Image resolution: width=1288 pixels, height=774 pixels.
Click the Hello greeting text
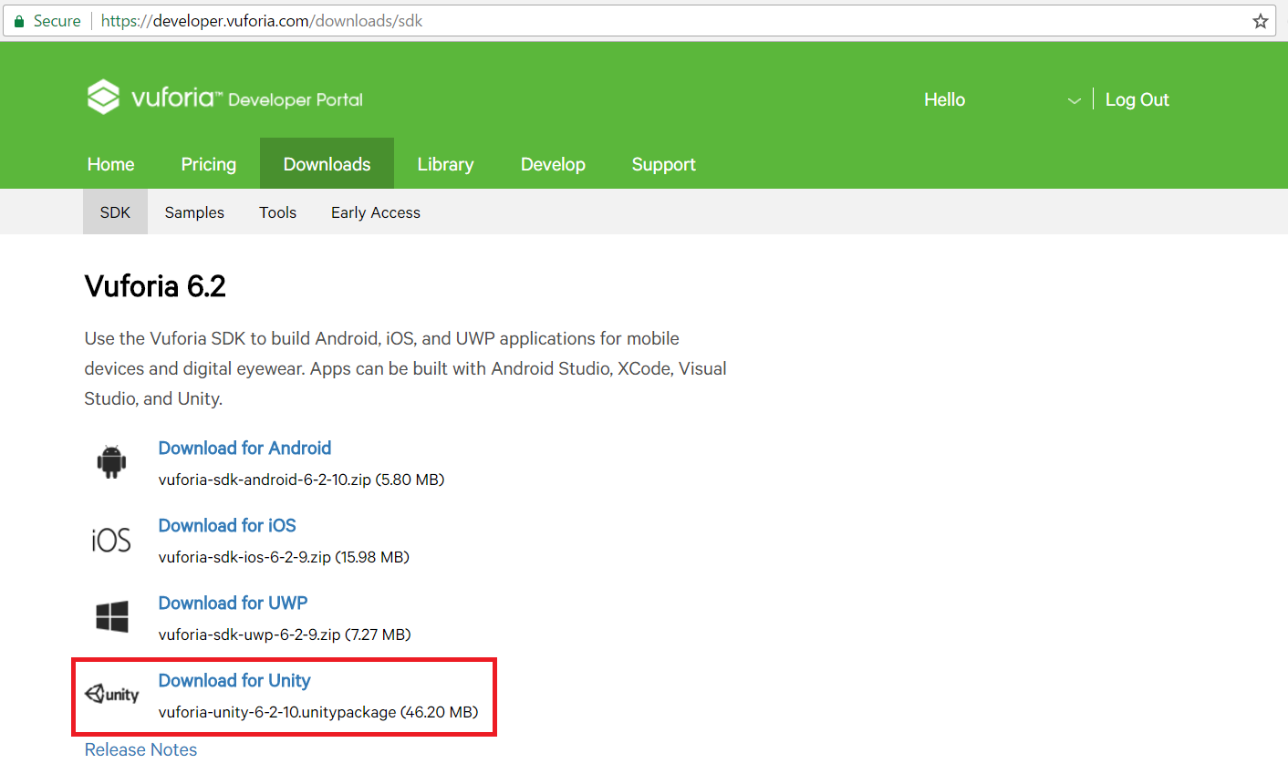(x=944, y=99)
